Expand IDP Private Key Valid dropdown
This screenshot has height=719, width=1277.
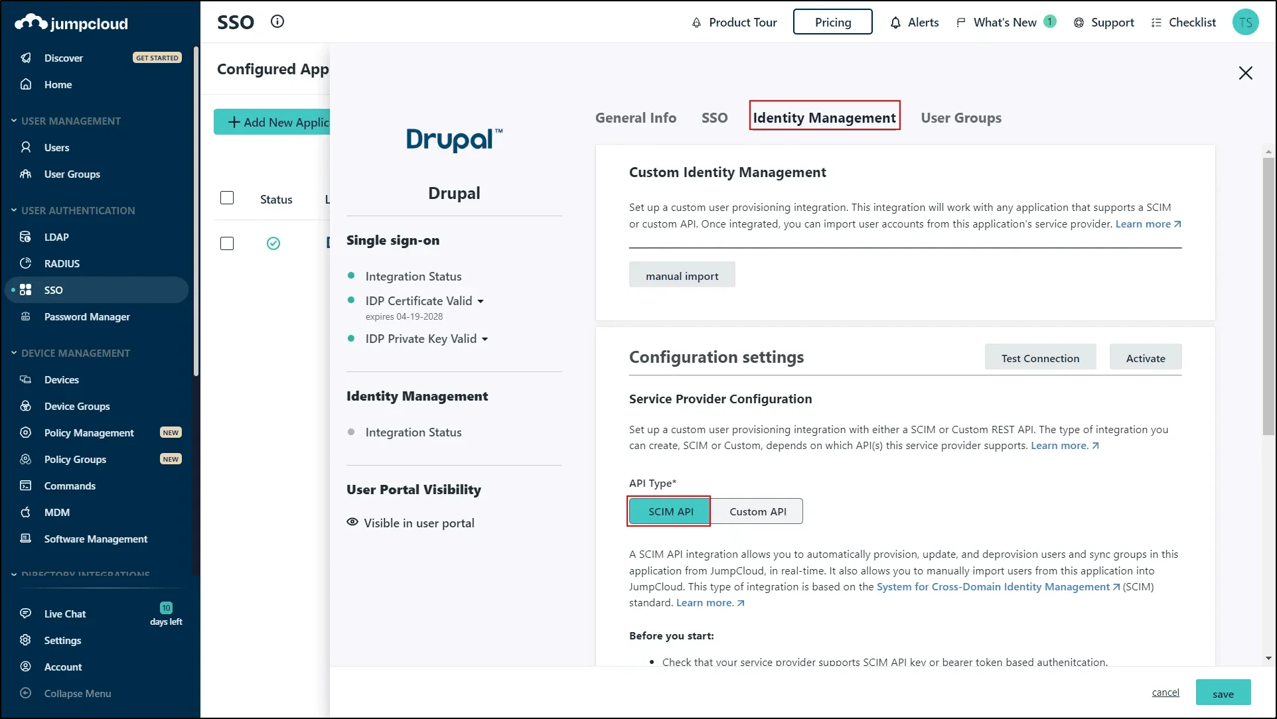[485, 339]
